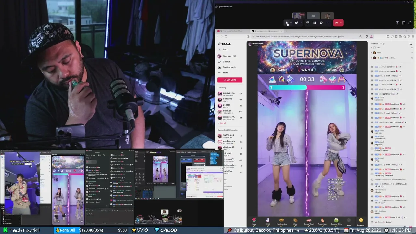Open Discover LIVE in the TikTok sidebar

[x=227, y=56]
